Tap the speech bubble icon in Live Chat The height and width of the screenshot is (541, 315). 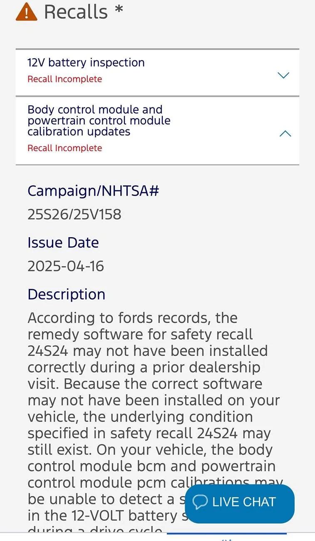tap(200, 502)
